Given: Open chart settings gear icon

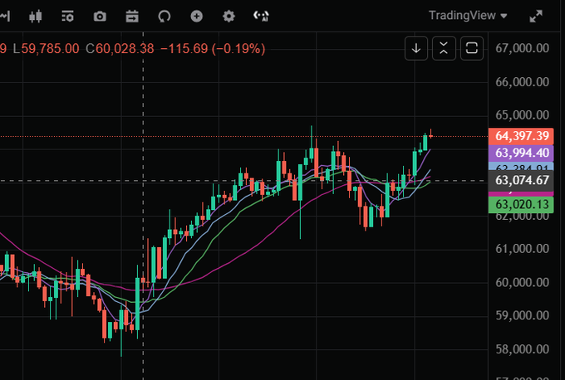Looking at the screenshot, I should tap(228, 17).
